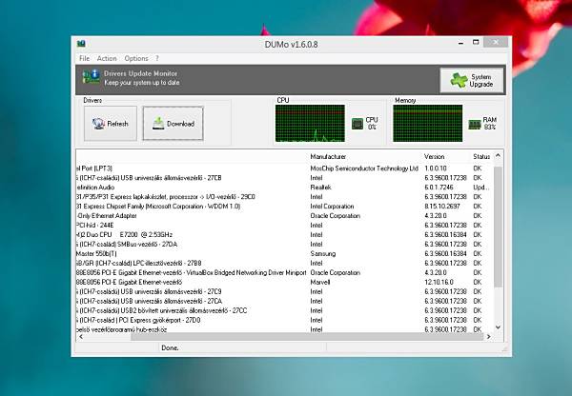
Task: Click the CPU chip icon beside the graph
Action: tap(357, 124)
